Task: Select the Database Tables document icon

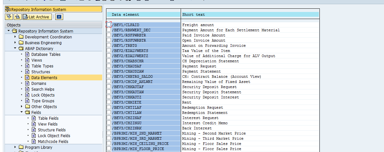Action: 27,55
